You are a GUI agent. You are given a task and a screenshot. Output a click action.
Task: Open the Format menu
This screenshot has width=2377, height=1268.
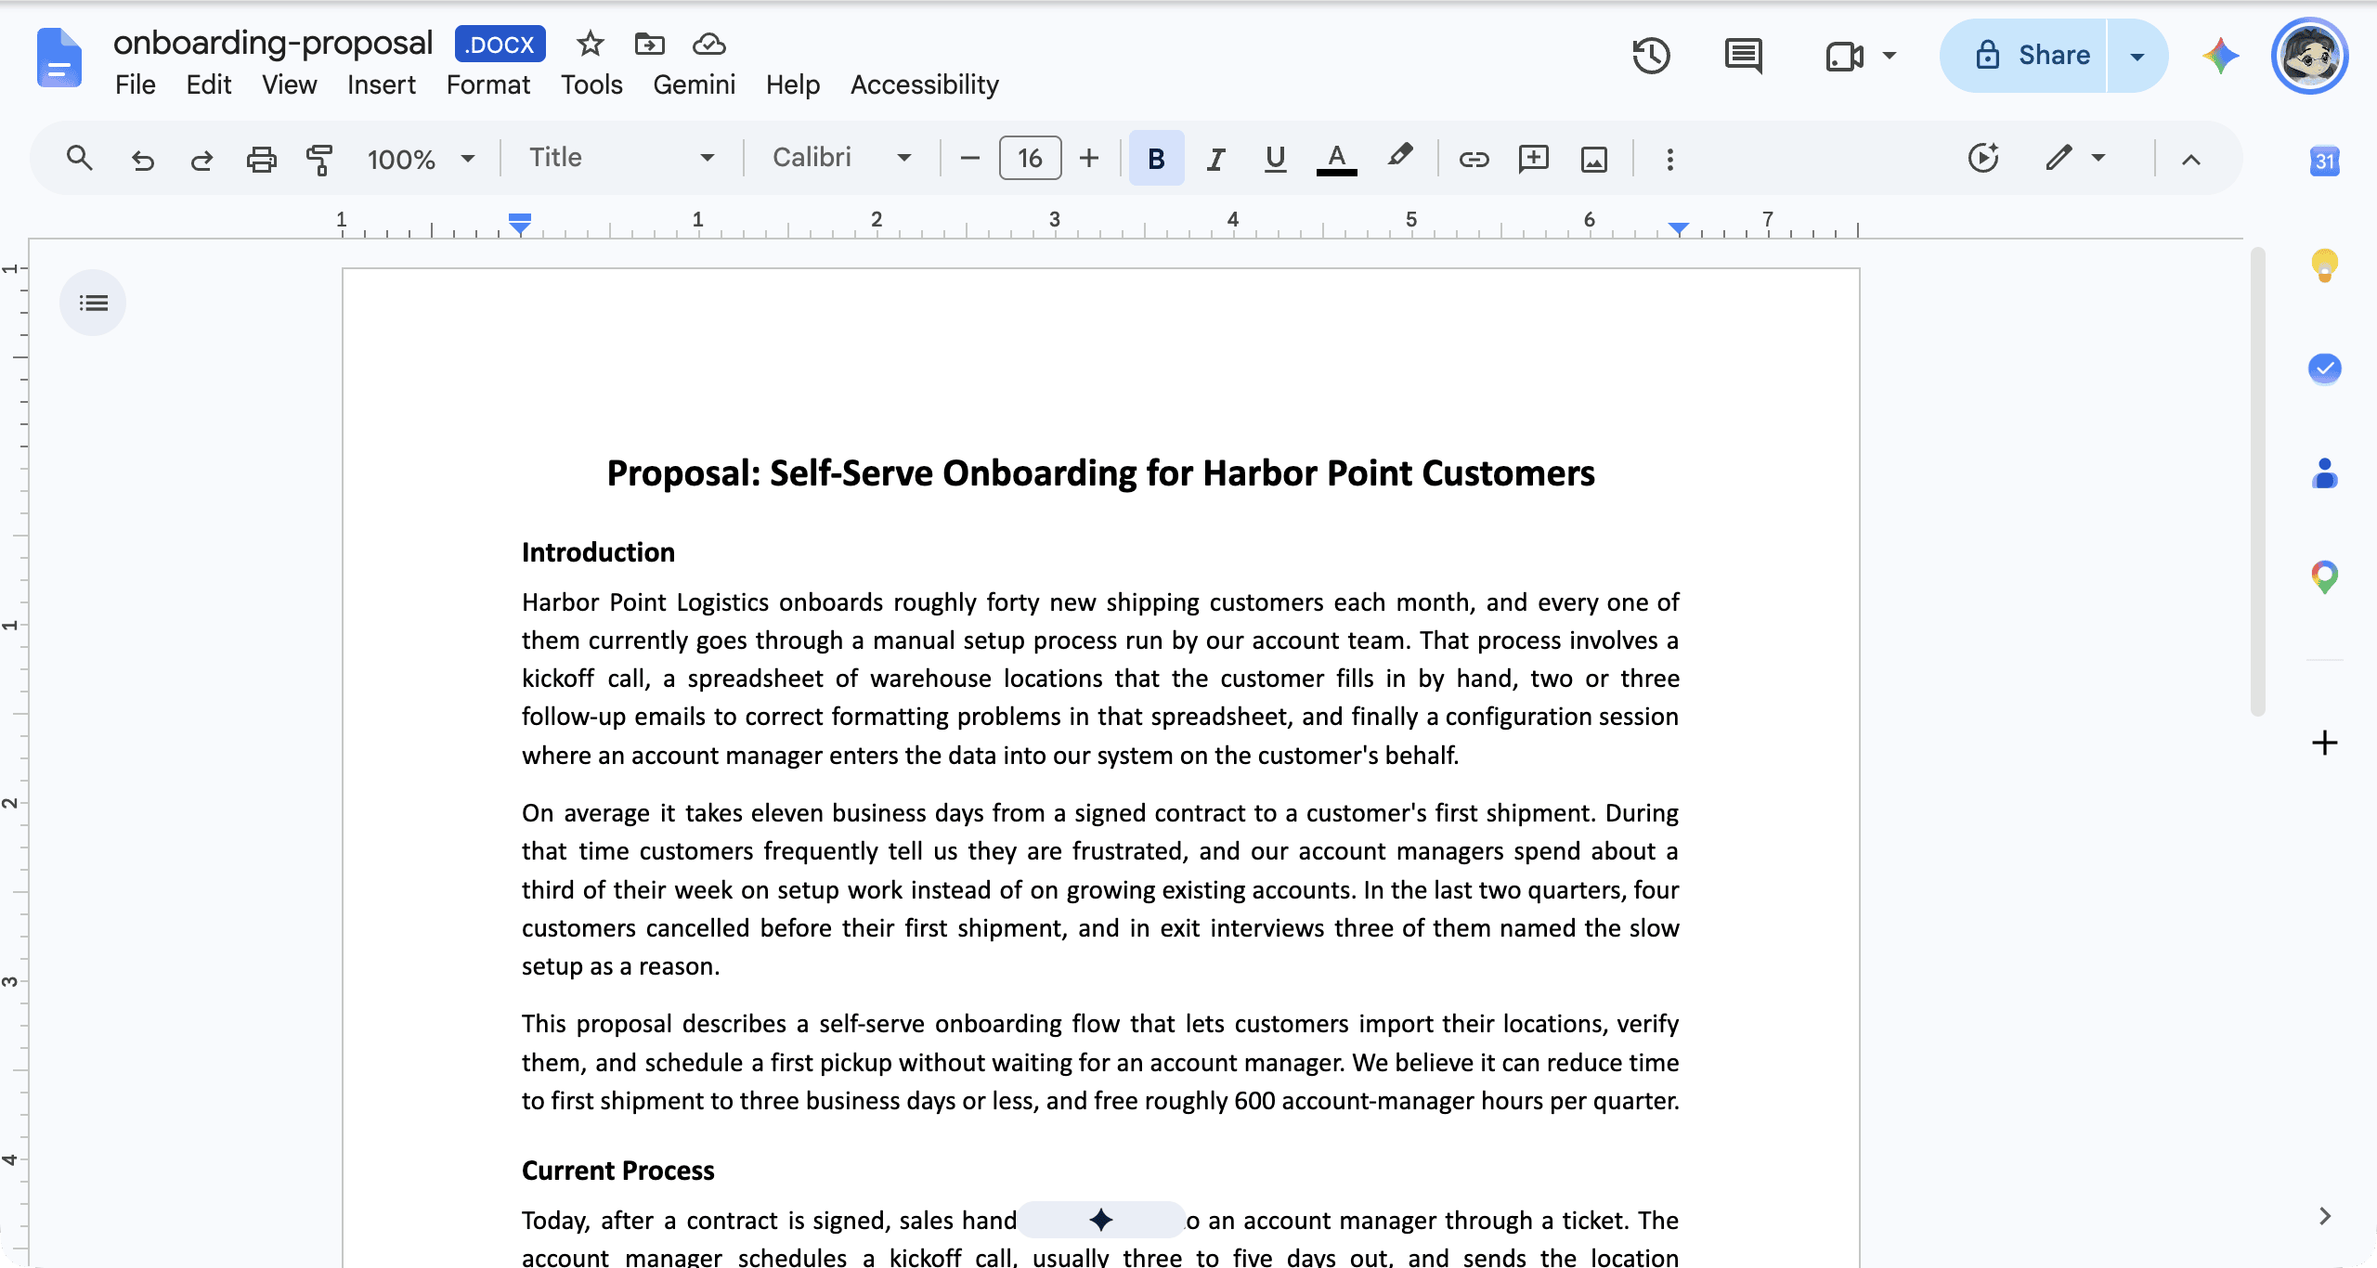tap(487, 84)
